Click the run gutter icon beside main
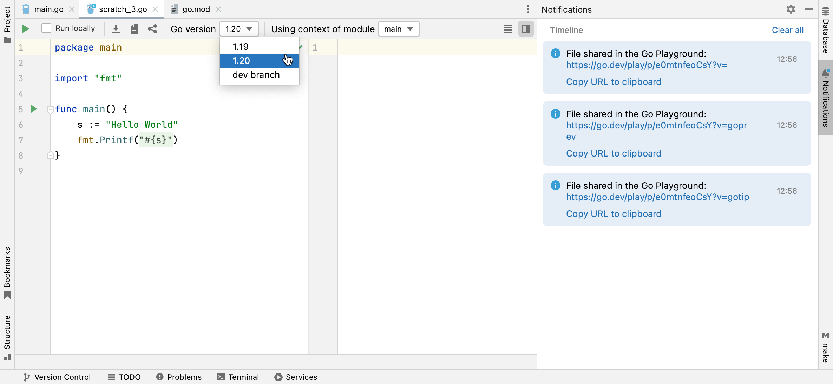This screenshot has height=384, width=833. 34,109
